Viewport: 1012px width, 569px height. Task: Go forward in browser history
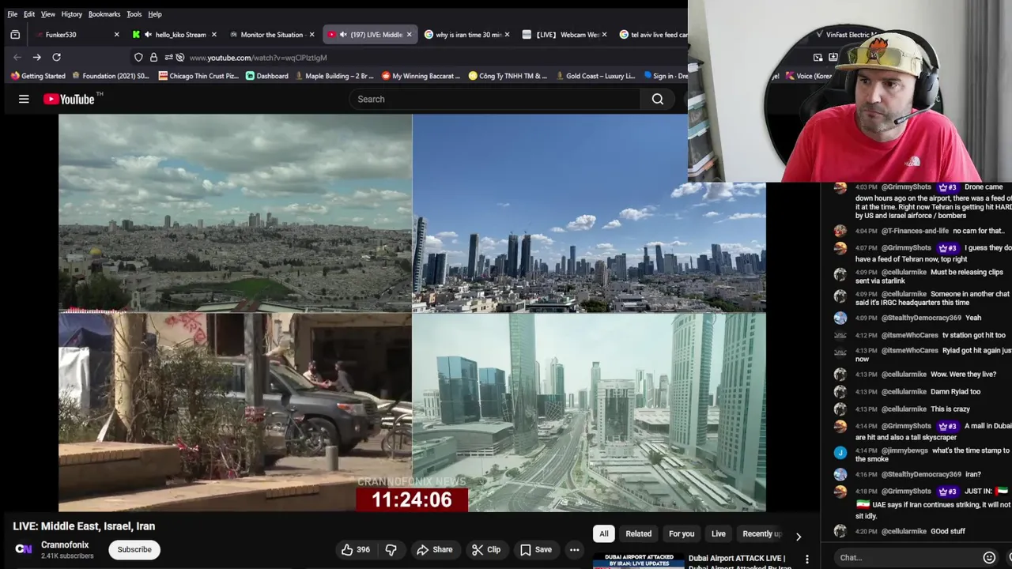point(36,57)
